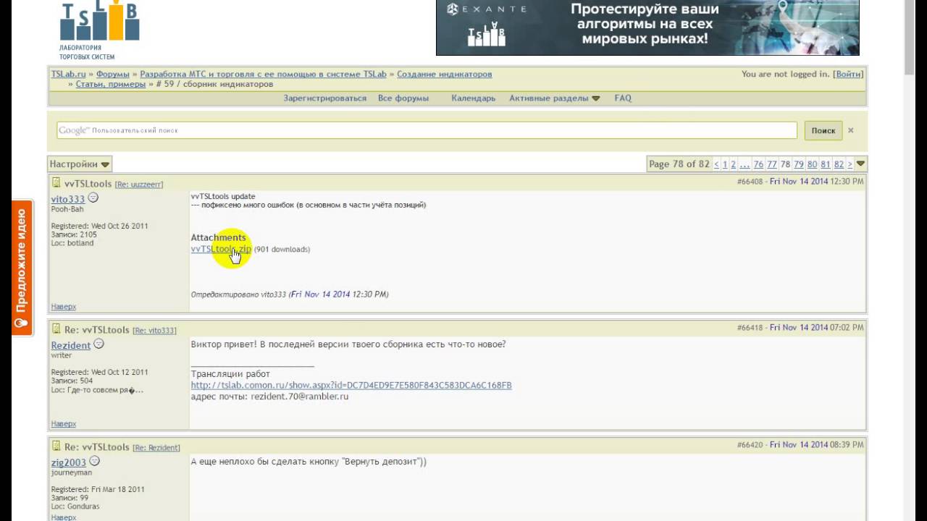Open the 'Разработка МТС и торговля' breadcrumb link
This screenshot has width=927, height=521.
pyautogui.click(x=263, y=74)
